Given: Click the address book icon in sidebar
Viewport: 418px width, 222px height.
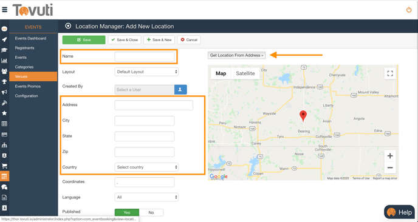Looking at the screenshot, I should point(4,208).
